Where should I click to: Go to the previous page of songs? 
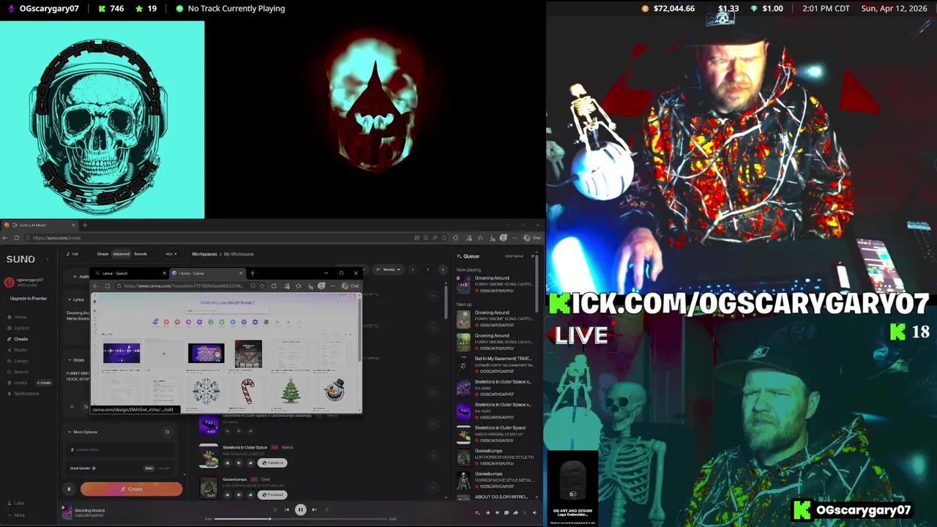pos(412,269)
